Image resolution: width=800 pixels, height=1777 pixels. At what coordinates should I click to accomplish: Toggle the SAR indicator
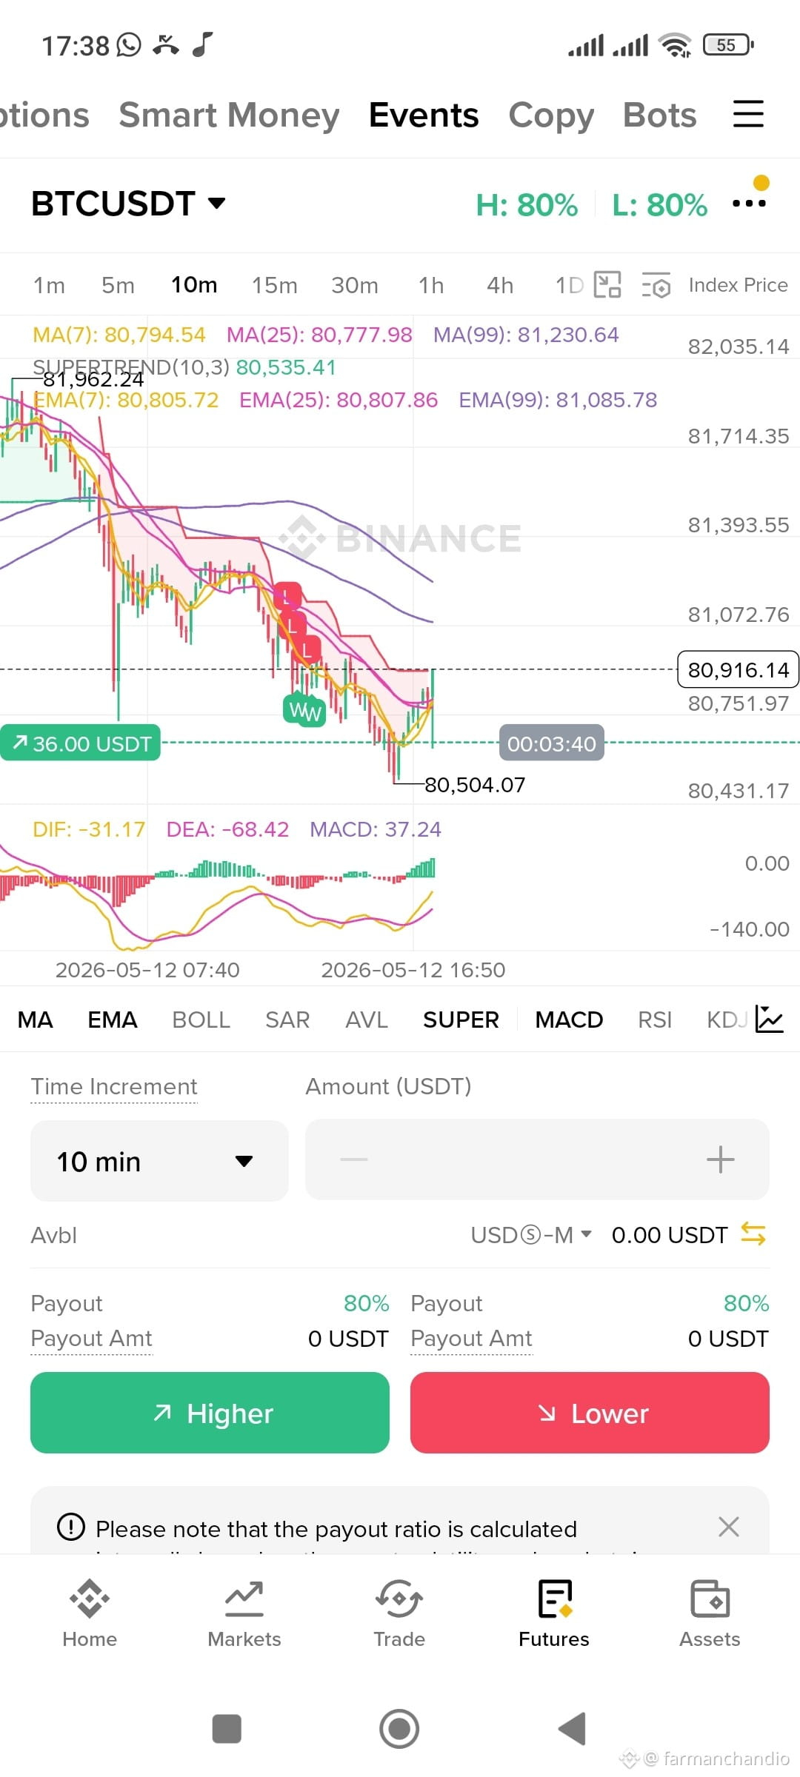287,1020
